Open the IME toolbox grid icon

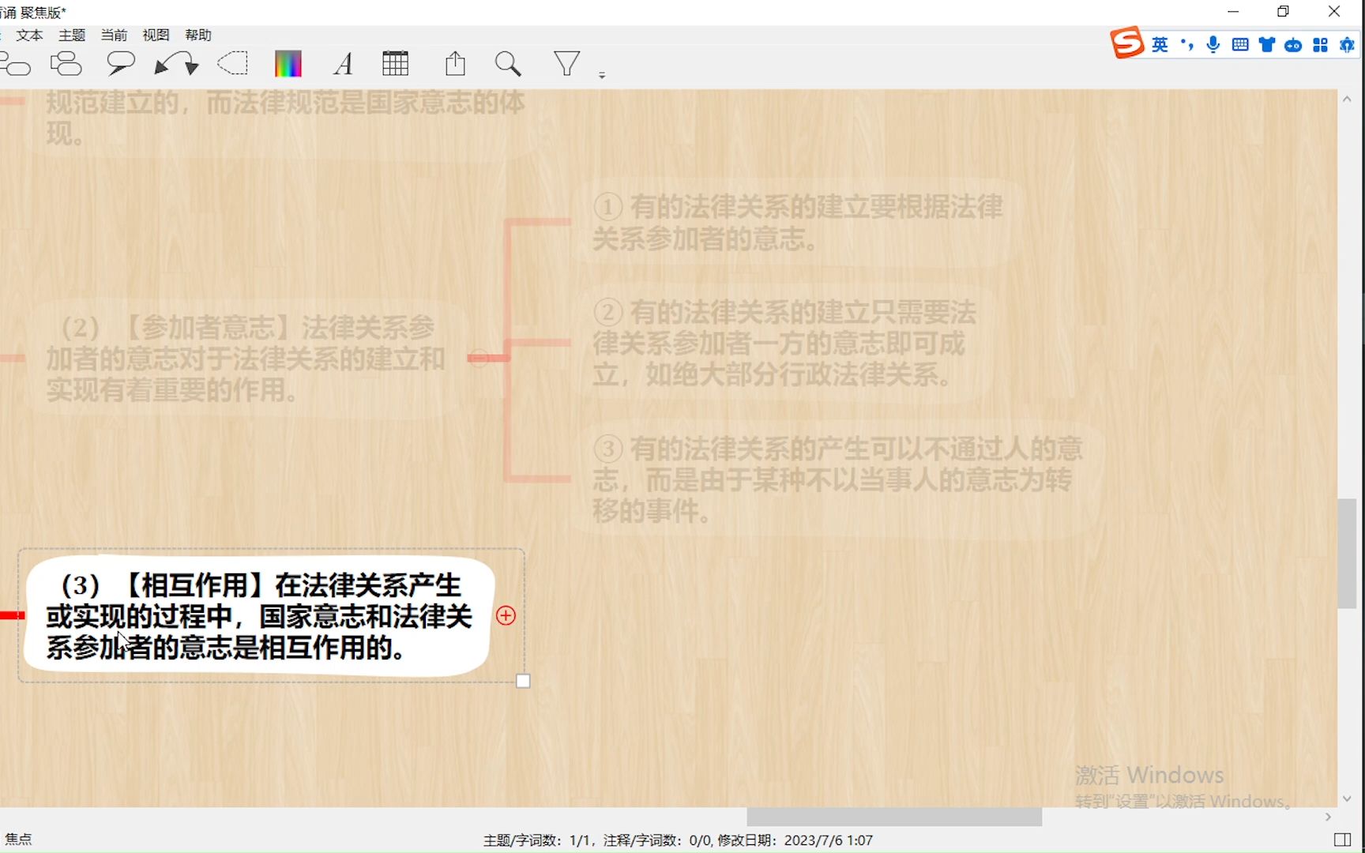click(1320, 45)
